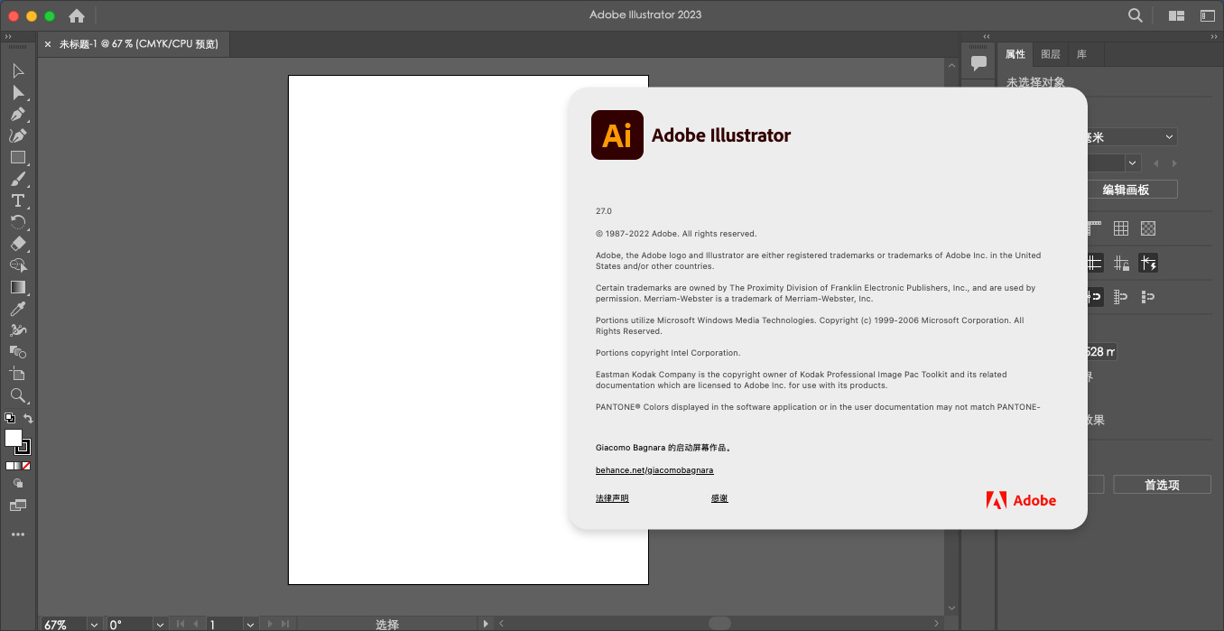
Task: Toggle lock guides icon
Action: (x=1121, y=264)
